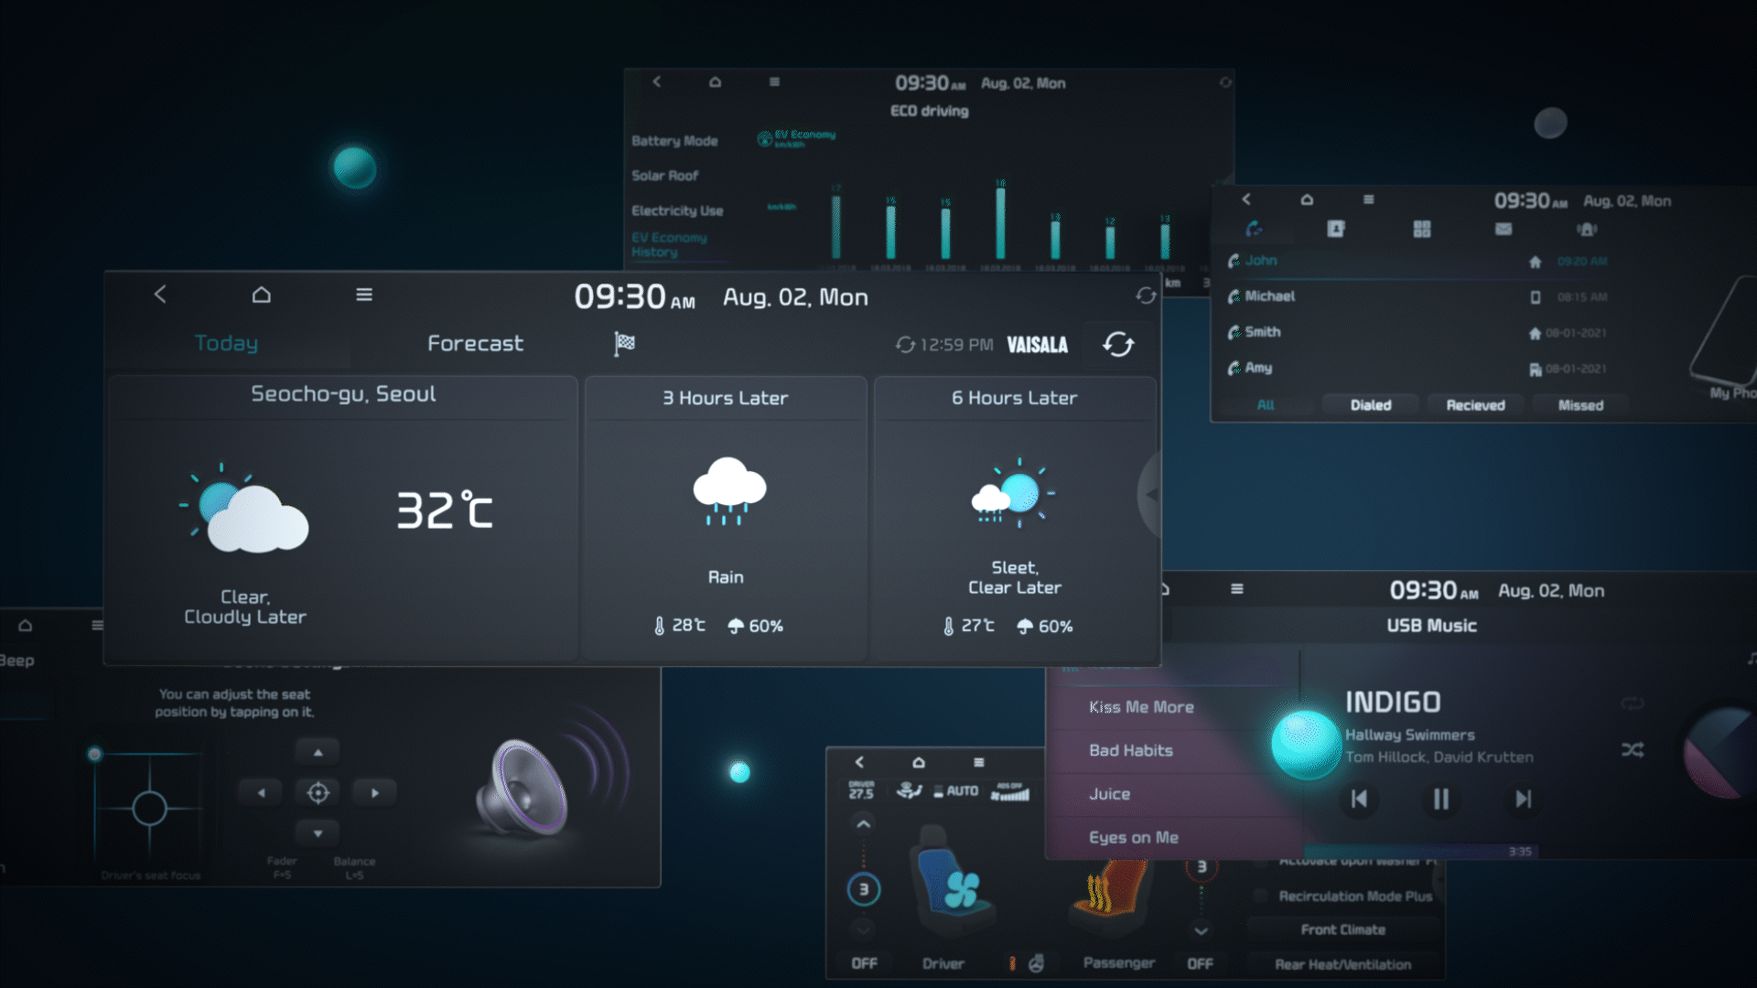Toggle shuffle in USB Music
The width and height of the screenshot is (1757, 988).
1633,749
